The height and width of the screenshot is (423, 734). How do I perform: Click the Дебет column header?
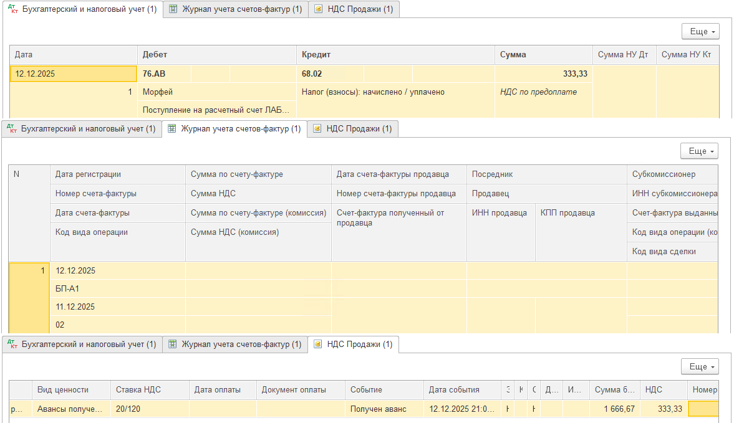point(216,55)
